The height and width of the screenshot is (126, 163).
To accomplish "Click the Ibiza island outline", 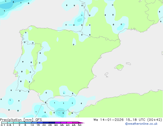I will [106, 74].
